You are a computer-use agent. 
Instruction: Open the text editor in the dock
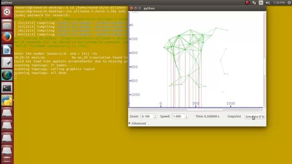coord(7,62)
